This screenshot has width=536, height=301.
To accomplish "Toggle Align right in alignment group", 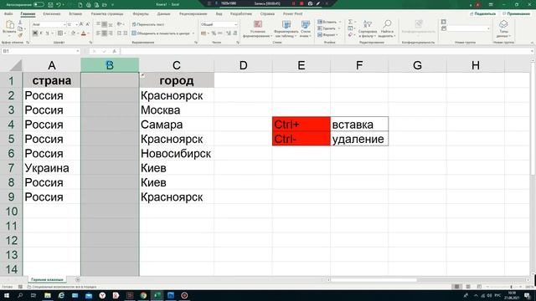I will pos(111,33).
